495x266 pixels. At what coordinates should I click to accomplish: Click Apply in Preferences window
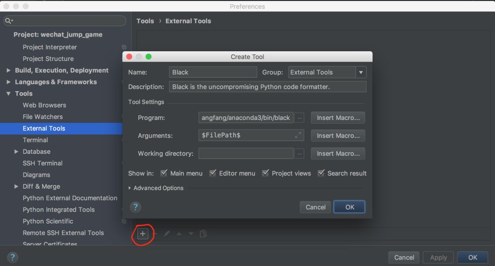click(x=438, y=257)
